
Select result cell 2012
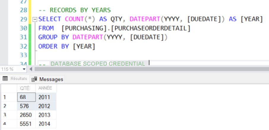point(46,106)
